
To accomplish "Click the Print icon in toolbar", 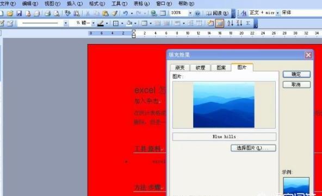I will pos(47,14).
